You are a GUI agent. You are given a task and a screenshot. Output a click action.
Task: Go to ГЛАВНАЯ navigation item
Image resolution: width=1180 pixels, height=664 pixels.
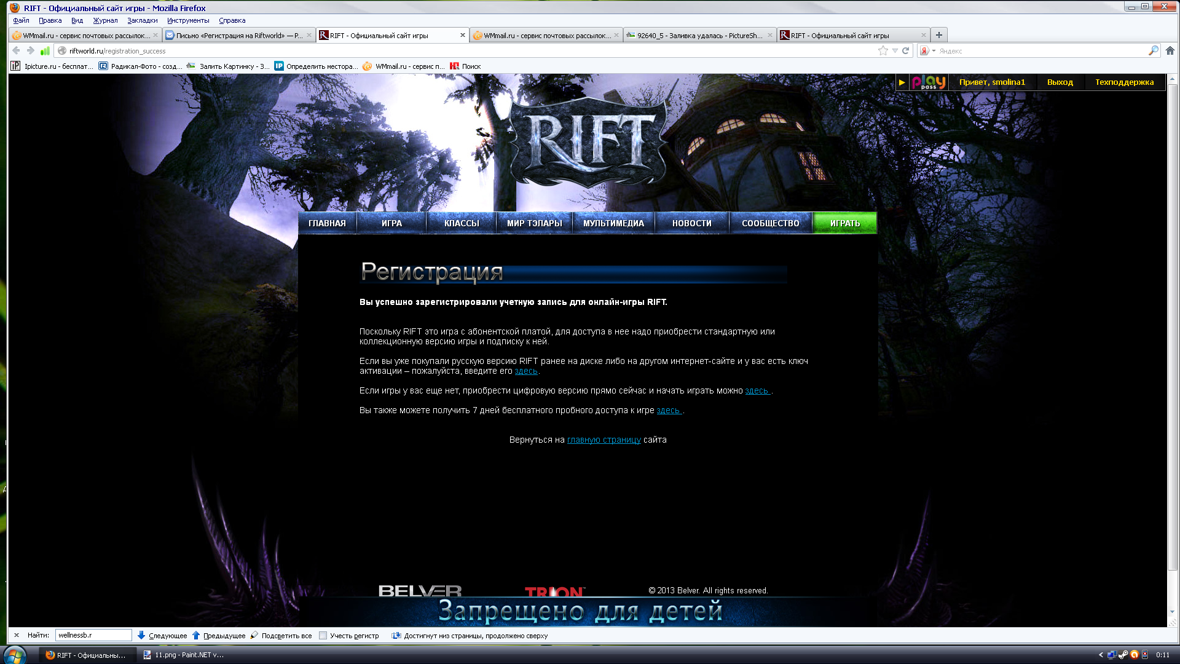pos(327,223)
